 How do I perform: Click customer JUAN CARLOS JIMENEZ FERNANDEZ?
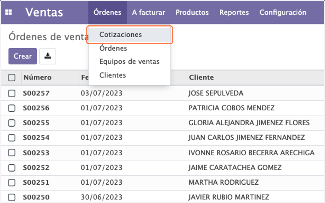pos(247,138)
